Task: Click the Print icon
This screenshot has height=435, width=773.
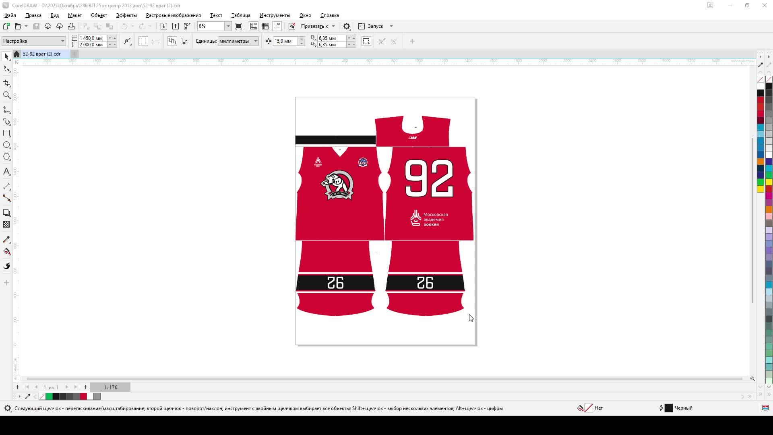Action: tap(71, 26)
